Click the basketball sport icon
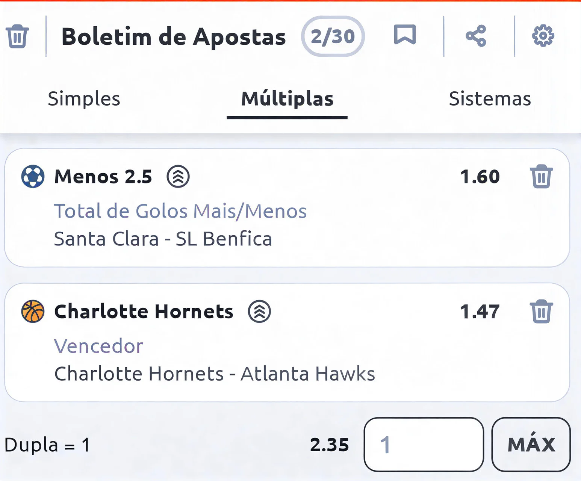 pos(33,312)
